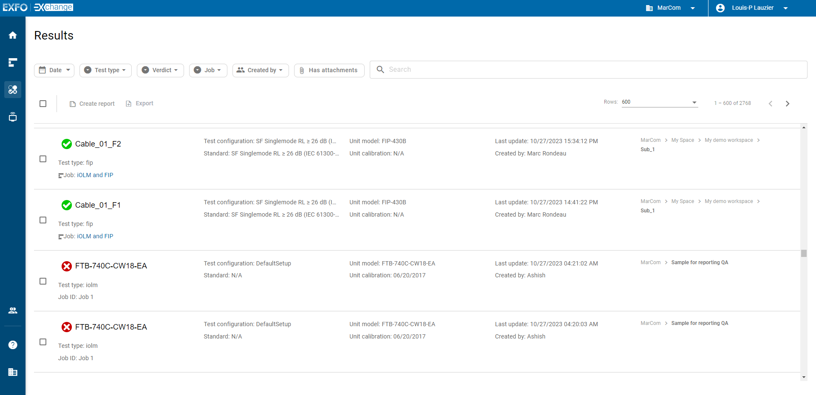The image size is (816, 395).
Task: Change the Rows per page dropdown
Action: (659, 102)
